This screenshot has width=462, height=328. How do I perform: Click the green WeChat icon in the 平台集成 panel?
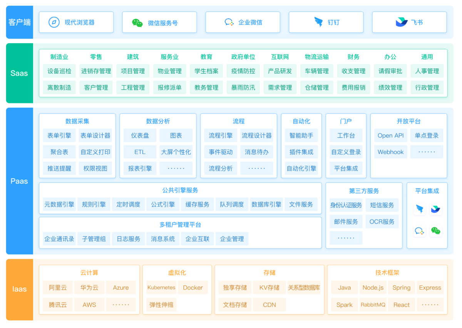tap(435, 231)
